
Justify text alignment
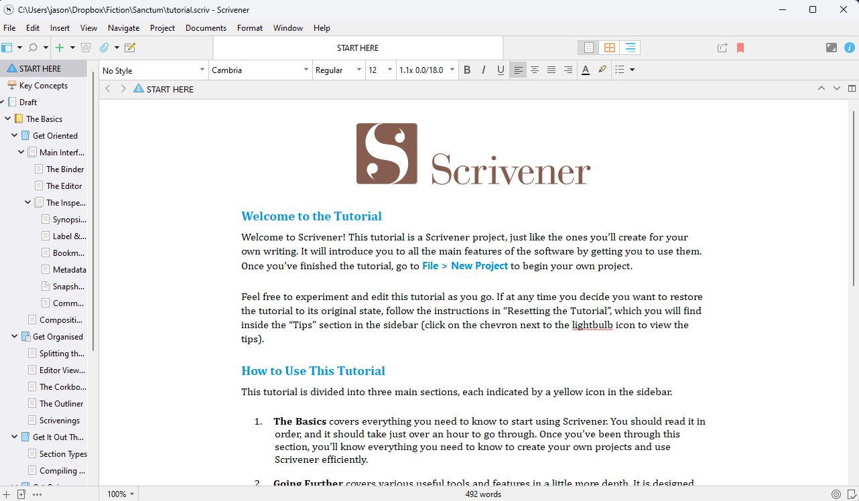click(551, 70)
